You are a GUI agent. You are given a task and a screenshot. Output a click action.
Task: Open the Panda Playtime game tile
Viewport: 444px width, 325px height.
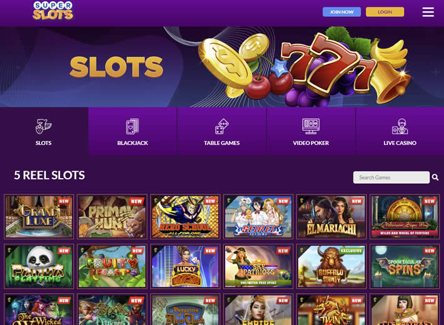(39, 266)
